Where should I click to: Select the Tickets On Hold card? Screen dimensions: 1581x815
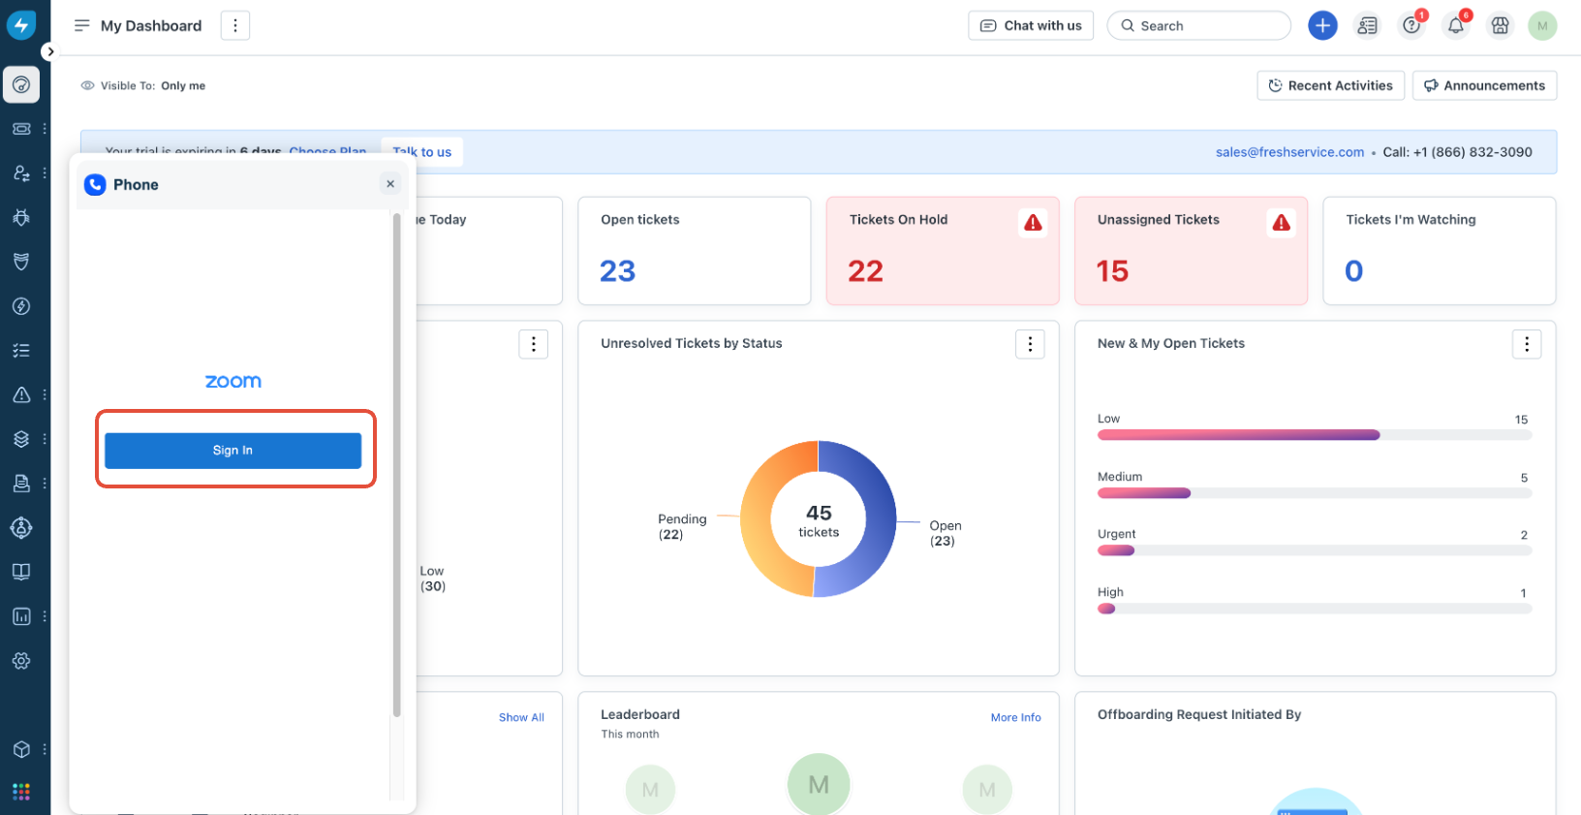943,251
